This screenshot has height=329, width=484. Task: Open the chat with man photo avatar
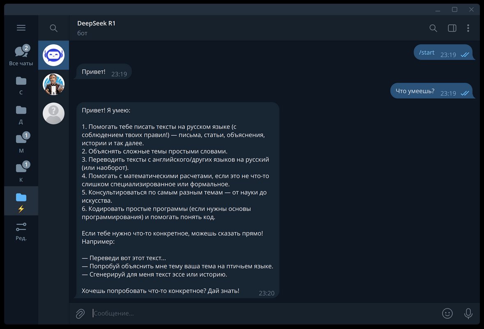point(54,84)
